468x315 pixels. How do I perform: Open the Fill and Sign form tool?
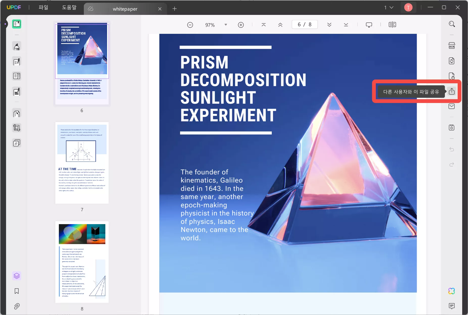click(x=17, y=92)
